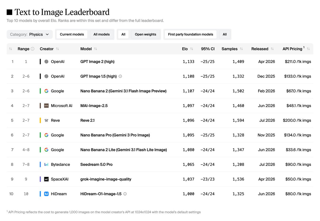This screenshot has height=221, width=320.
Task: Click the Nov 2025 release date
Action: pos(266,135)
